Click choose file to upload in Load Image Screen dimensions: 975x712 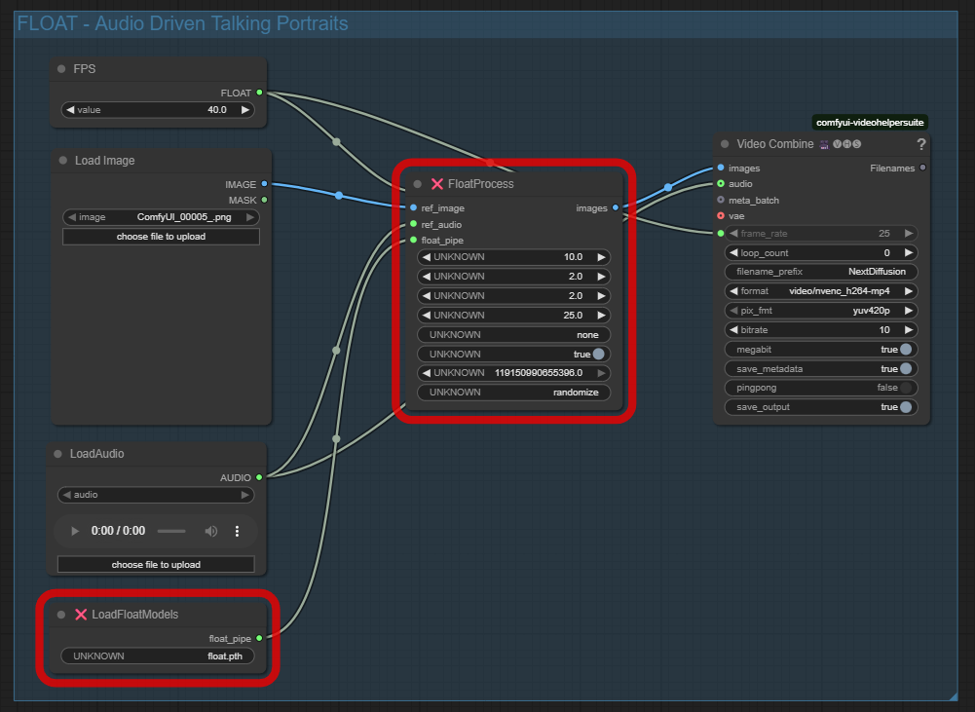[161, 237]
